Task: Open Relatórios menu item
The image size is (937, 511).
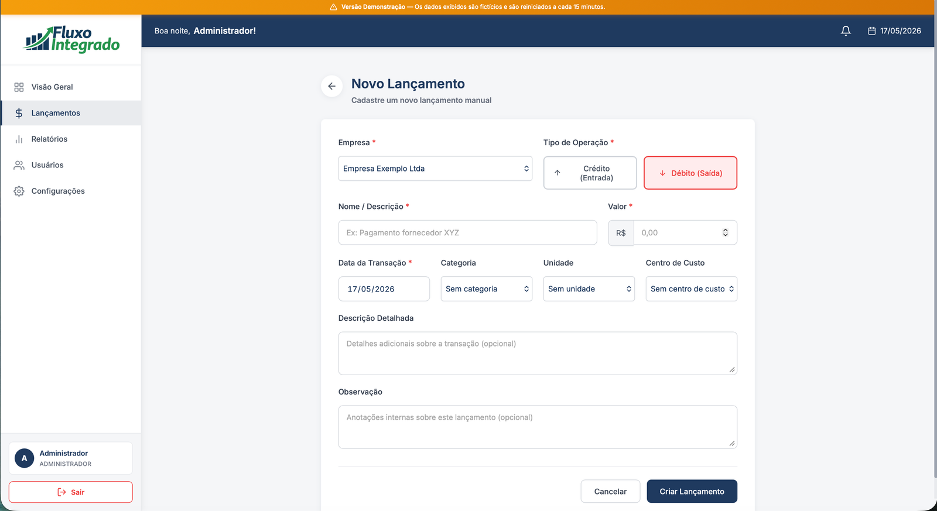Action: coord(71,139)
